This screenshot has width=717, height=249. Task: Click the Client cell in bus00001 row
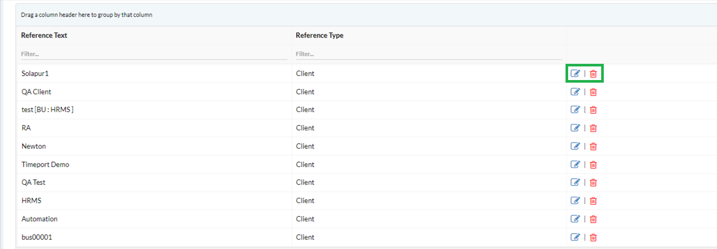pos(305,237)
